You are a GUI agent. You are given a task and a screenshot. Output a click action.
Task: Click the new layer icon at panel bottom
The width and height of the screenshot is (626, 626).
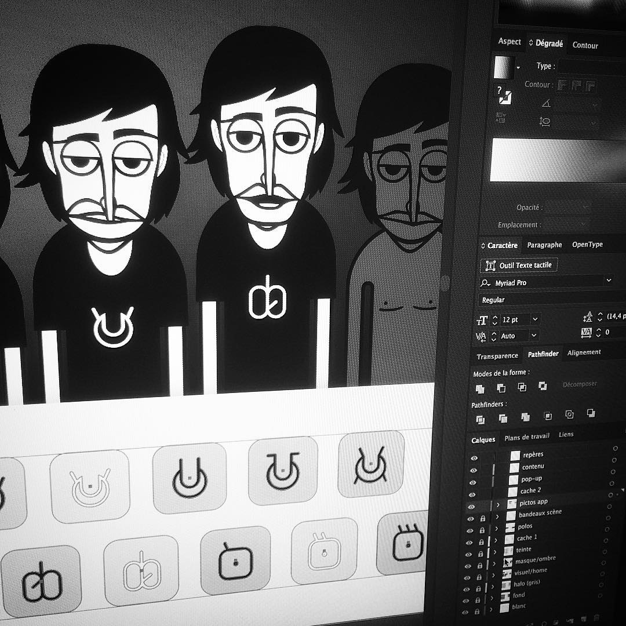[x=583, y=618]
